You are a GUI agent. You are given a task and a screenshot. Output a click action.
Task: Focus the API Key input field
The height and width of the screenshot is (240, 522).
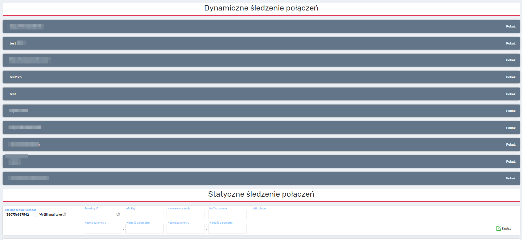(144, 214)
